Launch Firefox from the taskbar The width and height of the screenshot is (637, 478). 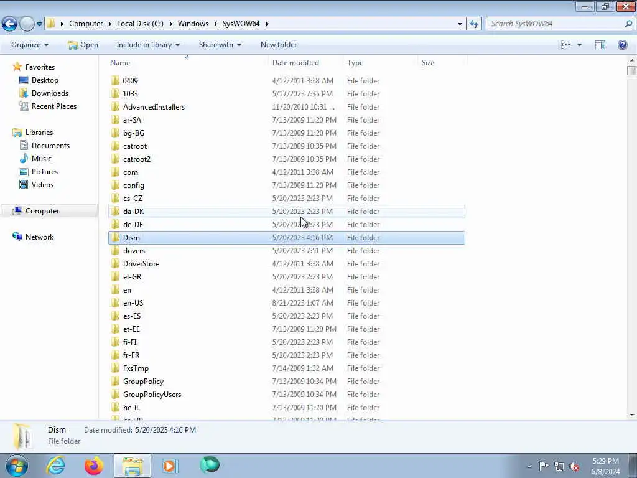pos(94,466)
